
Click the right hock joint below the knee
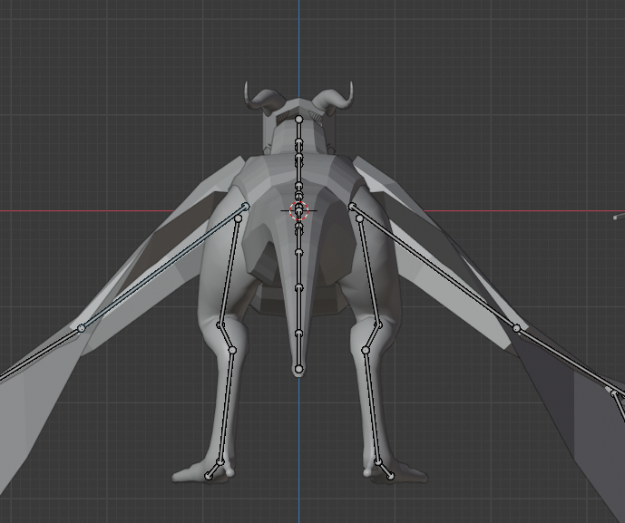(x=366, y=350)
